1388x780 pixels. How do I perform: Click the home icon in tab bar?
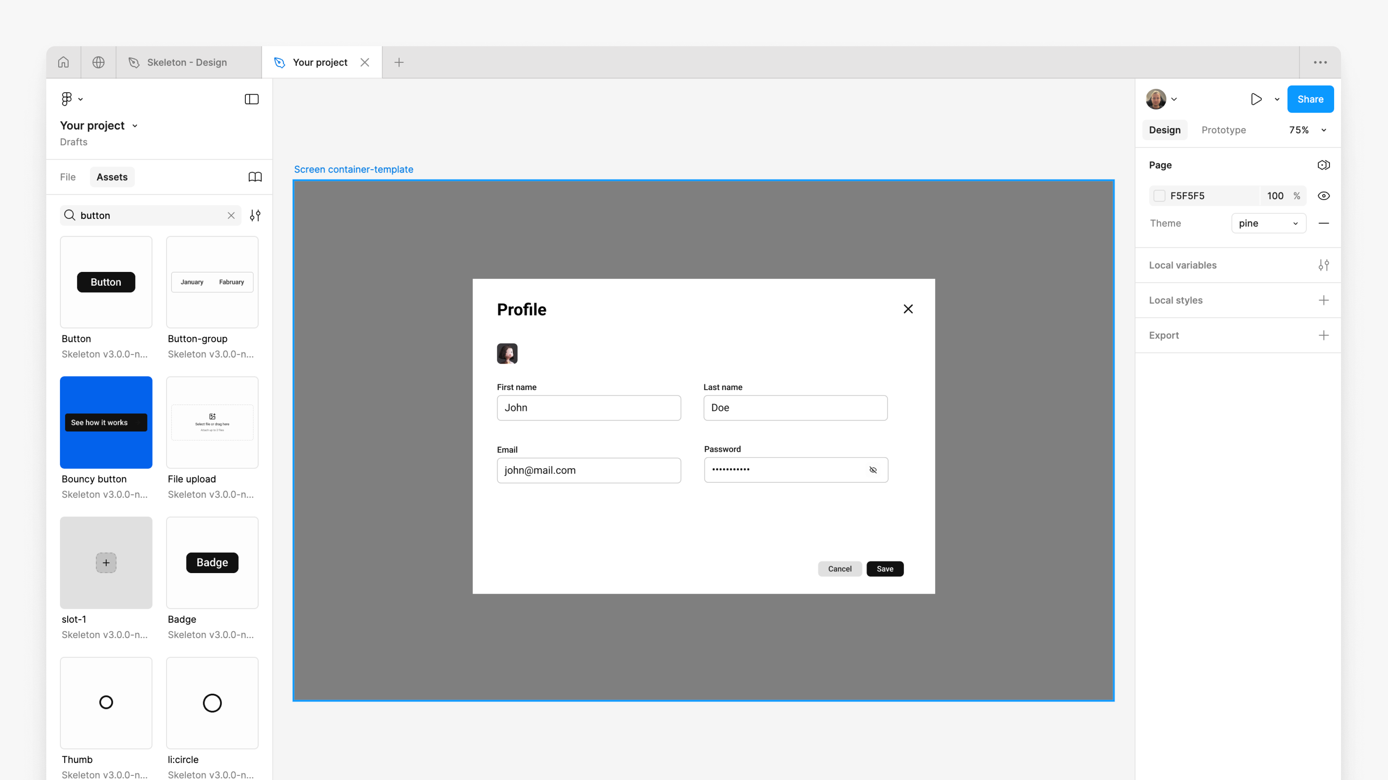(x=64, y=62)
